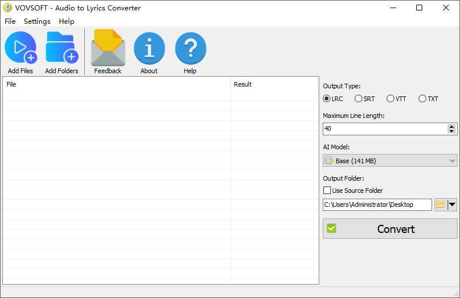Screen dimensions: 460x298
Task: Open the Settings menu
Action: tap(37, 21)
